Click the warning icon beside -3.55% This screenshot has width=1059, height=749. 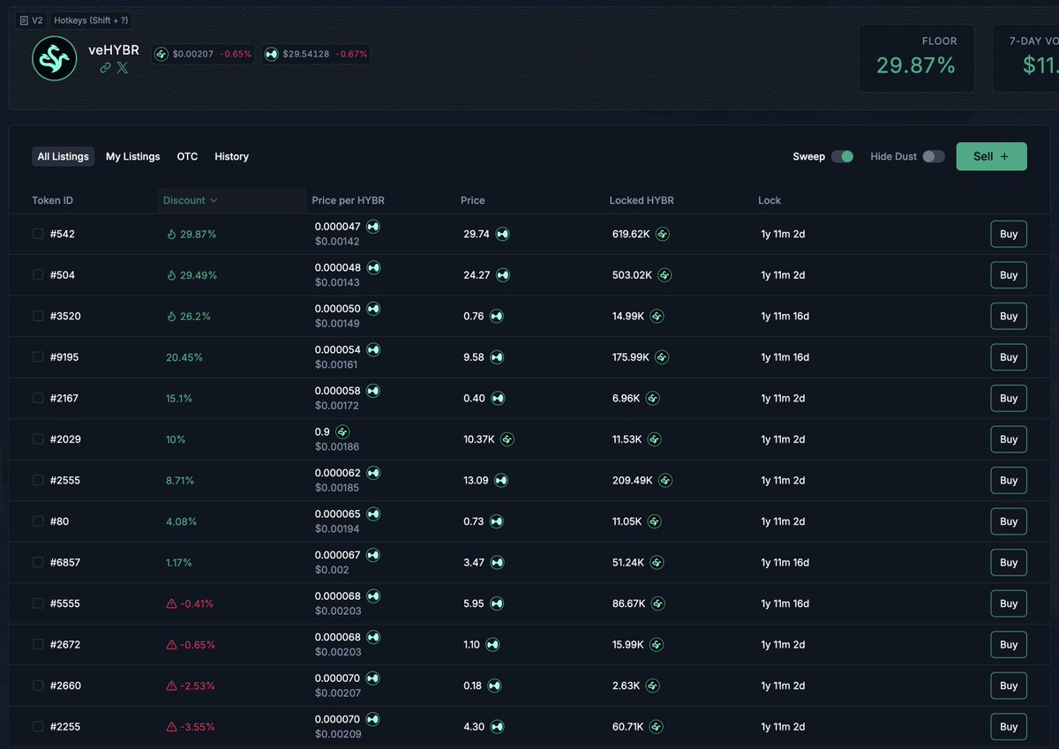pos(172,727)
